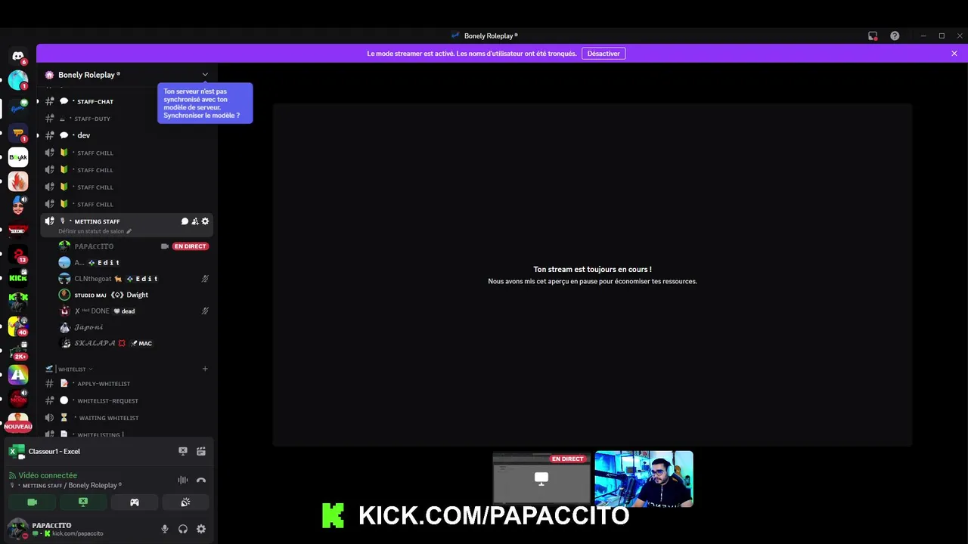968x544 pixels.
Task: Click Définir un statut de salon
Action: (91, 231)
